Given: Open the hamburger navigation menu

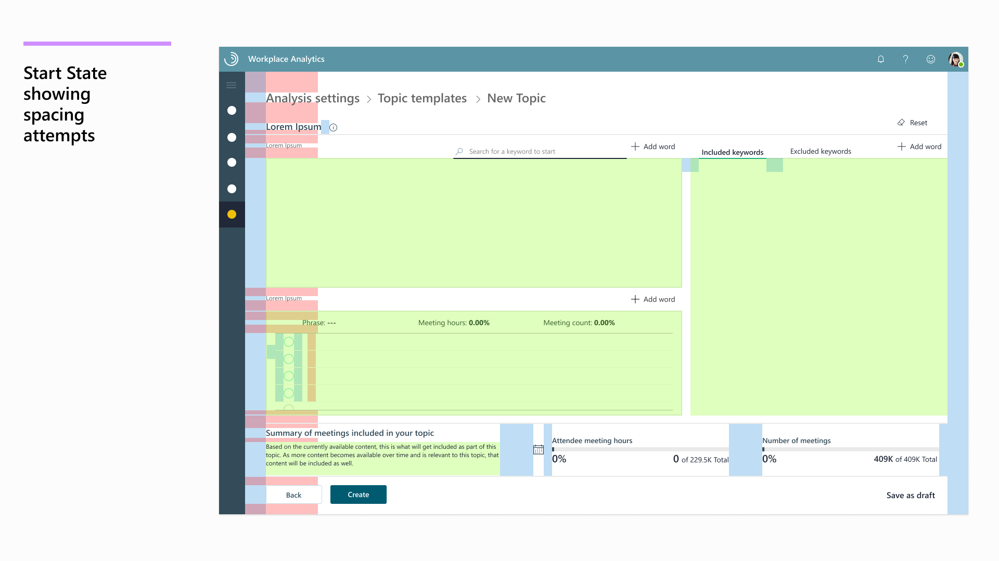Looking at the screenshot, I should click(232, 85).
